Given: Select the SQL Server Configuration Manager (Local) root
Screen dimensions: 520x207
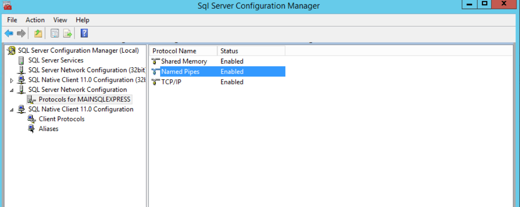Looking at the screenshot, I should click(78, 51).
